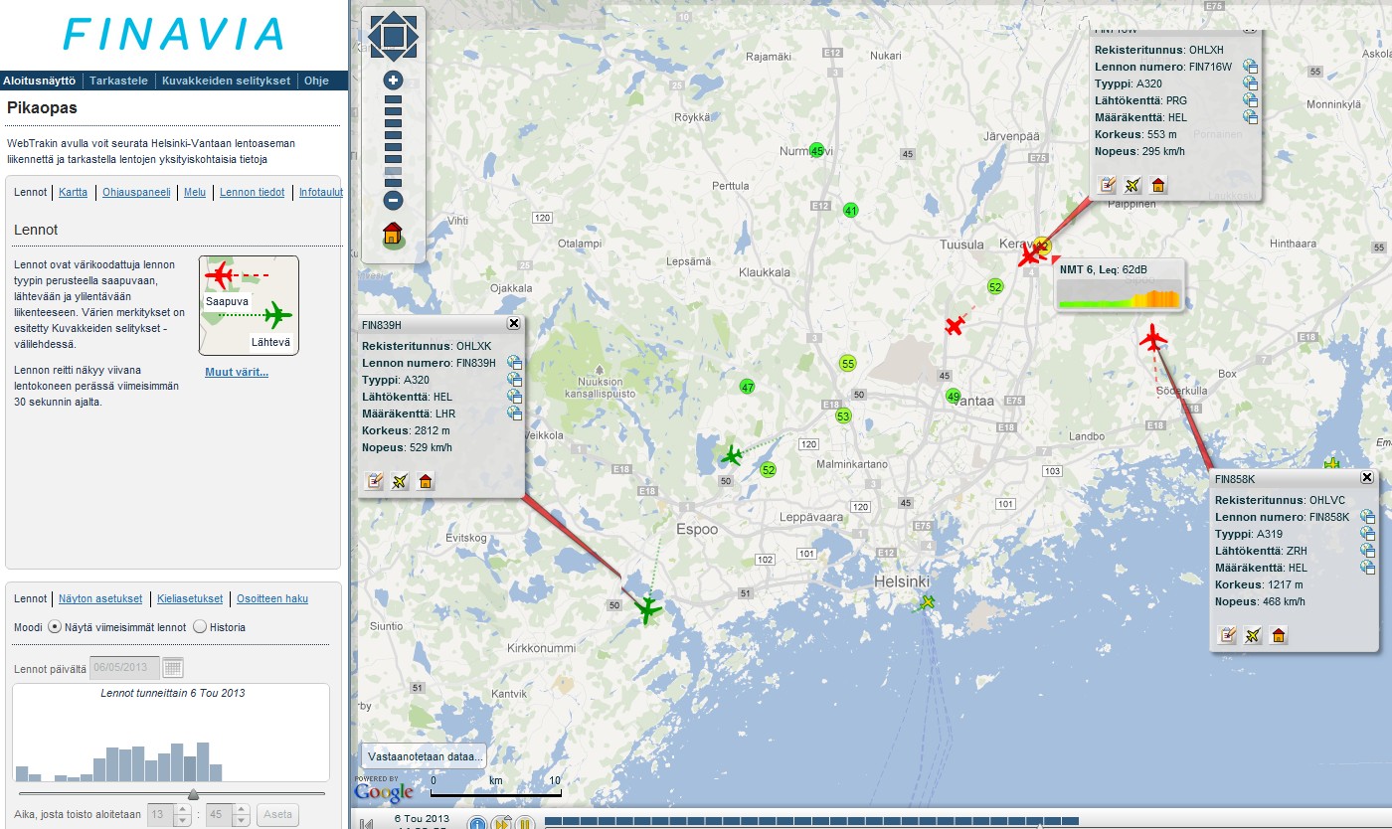This screenshot has height=829, width=1392.
Task: Open lookup icon beside FIN839H Tyyppi A320
Action: 515,380
